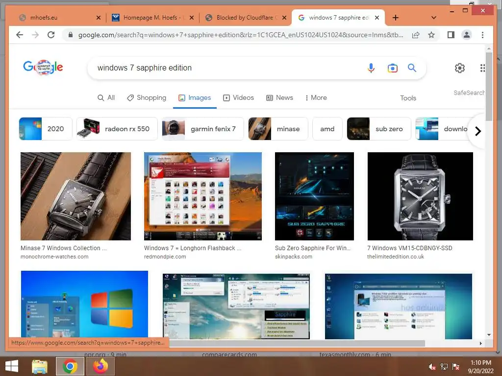The image size is (502, 376).
Task: Switch to All search results
Action: 106,97
